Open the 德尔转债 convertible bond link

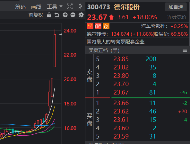(97, 34)
